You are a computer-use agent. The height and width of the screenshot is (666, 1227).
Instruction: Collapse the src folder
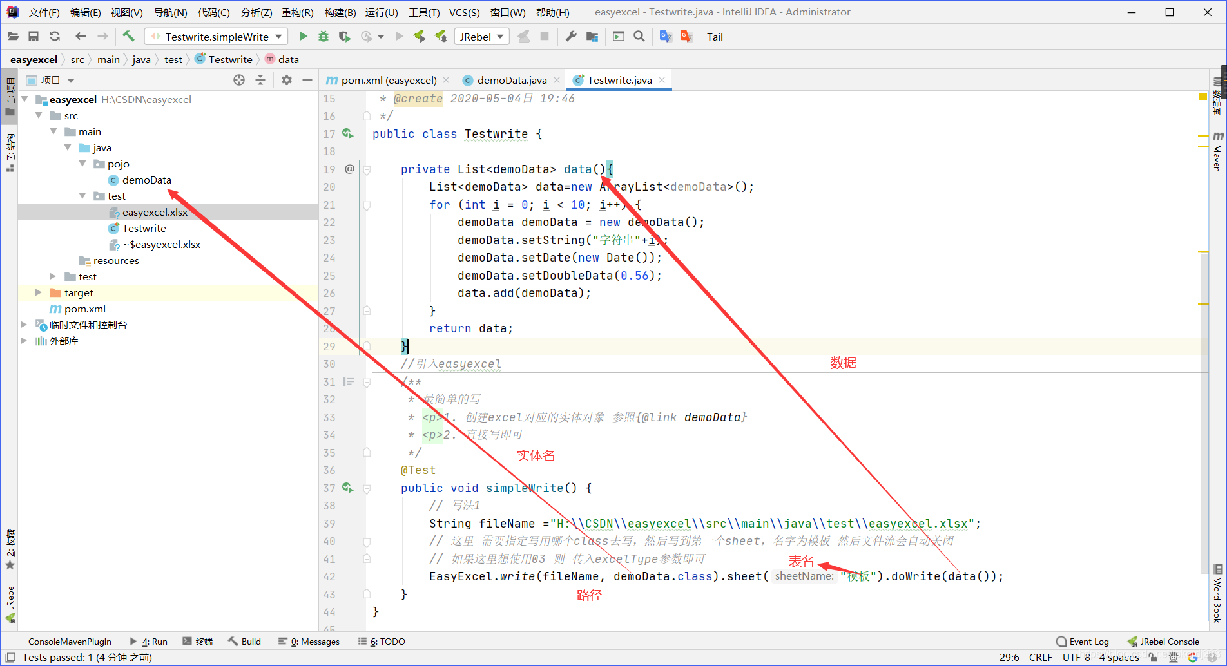tap(39, 115)
